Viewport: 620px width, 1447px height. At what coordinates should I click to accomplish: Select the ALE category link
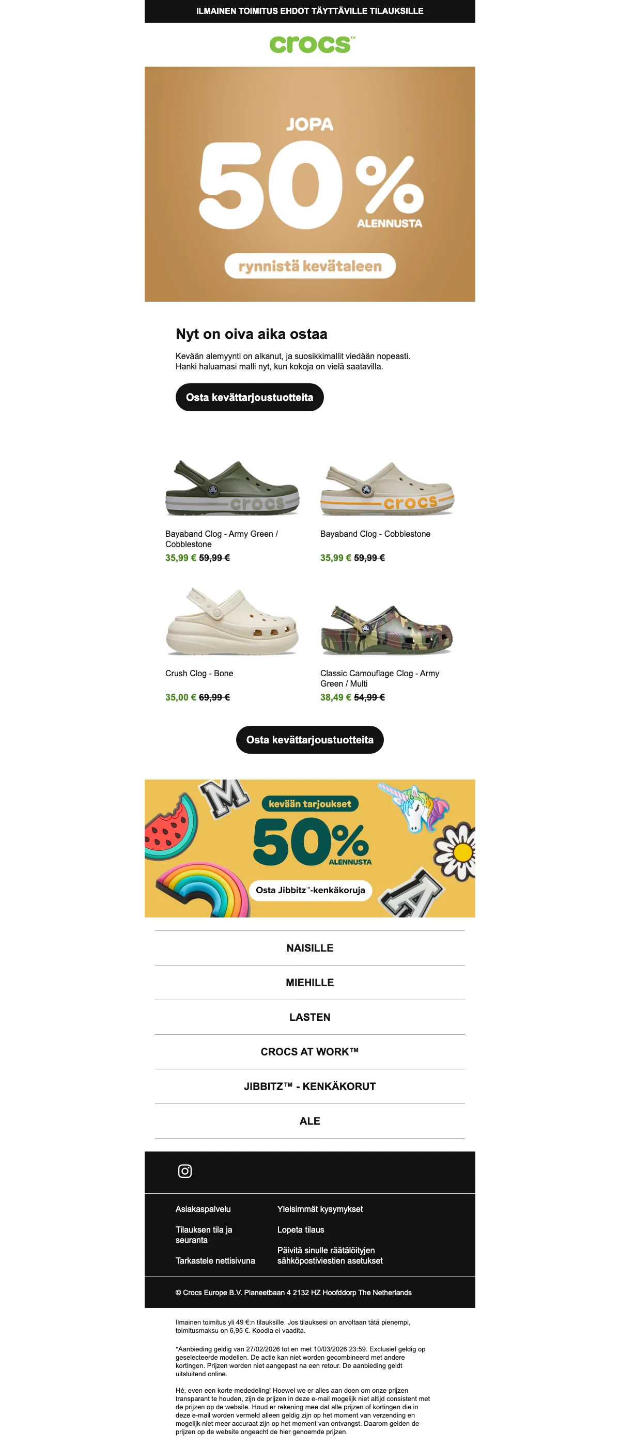point(310,1121)
